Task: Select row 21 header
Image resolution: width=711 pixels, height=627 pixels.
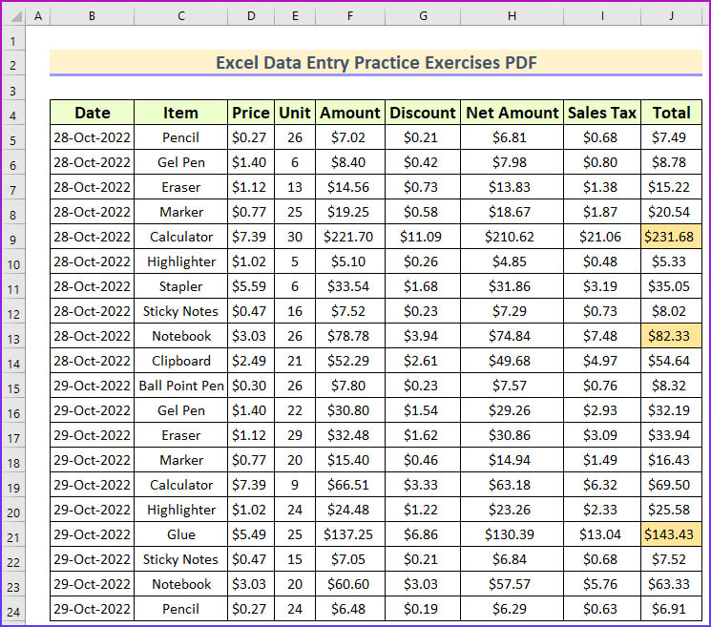Action: click(12, 535)
